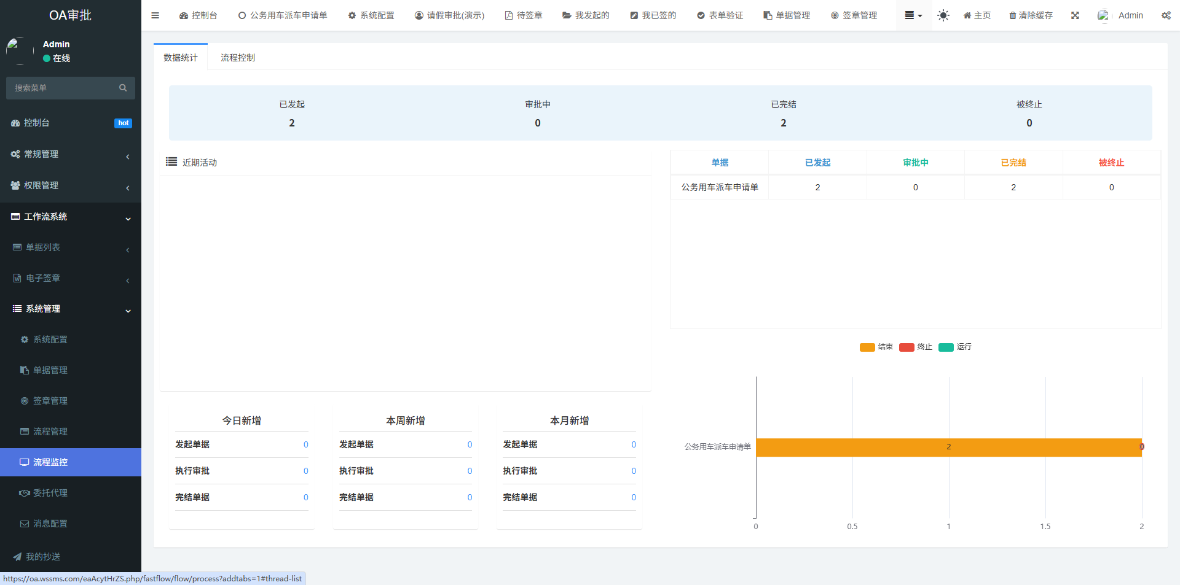Expand the 权限管理 sidebar menu
Screen dimensions: 1180x585
click(71, 185)
